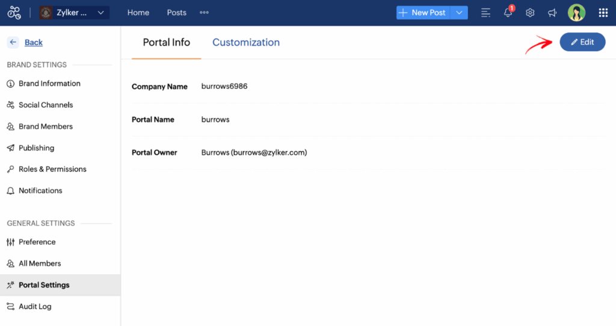Viewport: 616px width, 326px height.
Task: Click the user profile avatar
Action: click(576, 13)
